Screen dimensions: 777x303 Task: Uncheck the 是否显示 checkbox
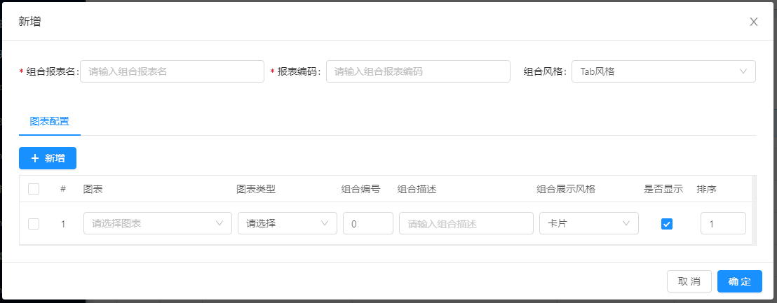pos(667,224)
